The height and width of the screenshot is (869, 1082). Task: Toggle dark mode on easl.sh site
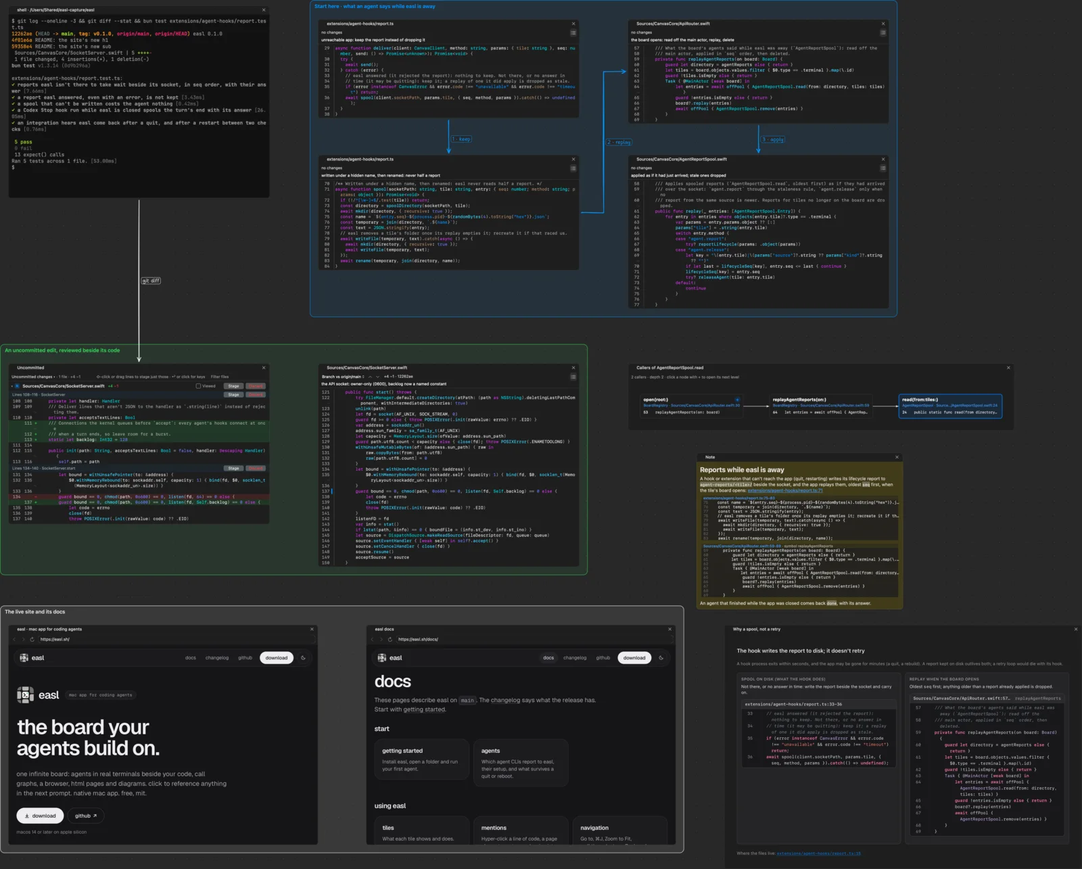coord(303,657)
